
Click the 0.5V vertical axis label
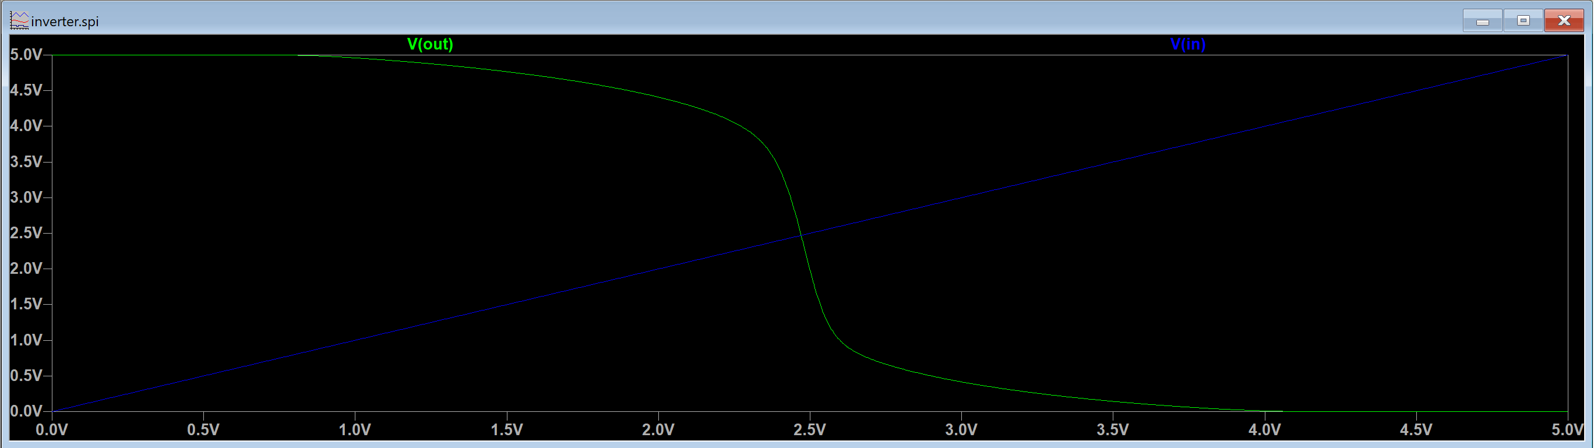[26, 376]
